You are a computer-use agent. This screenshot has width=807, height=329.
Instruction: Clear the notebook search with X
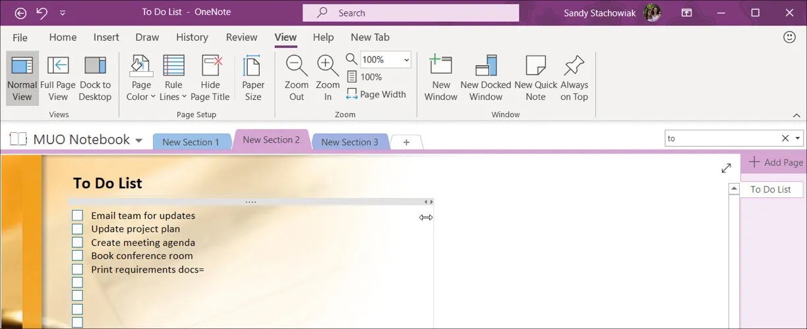[x=785, y=138]
